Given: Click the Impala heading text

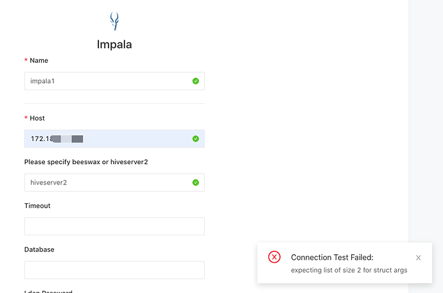Looking at the screenshot, I should tap(114, 44).
